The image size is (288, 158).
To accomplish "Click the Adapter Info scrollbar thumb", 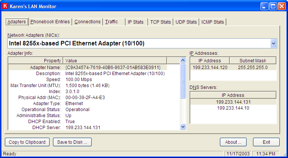I will point(183,81).
